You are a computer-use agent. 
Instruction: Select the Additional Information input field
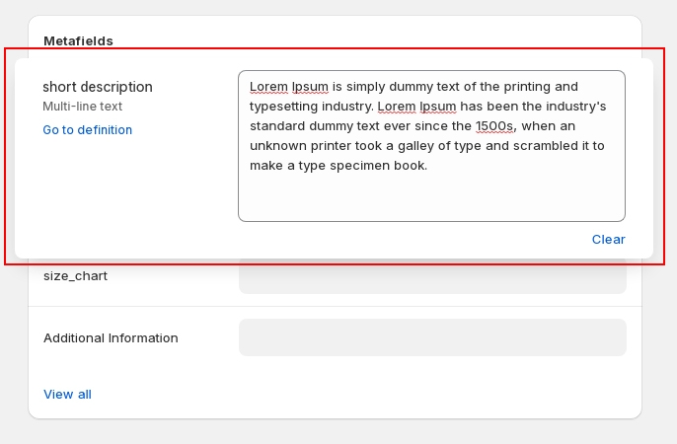(x=432, y=337)
